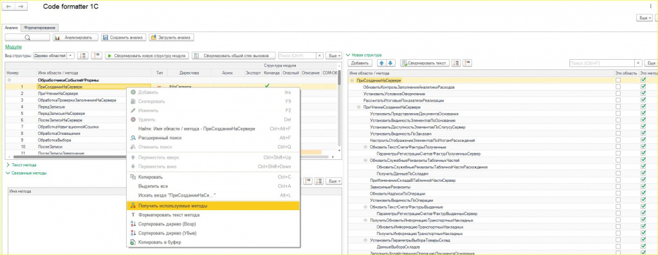The image size is (658, 255).
Task: Collapse the Новая структура section
Action: (348, 55)
